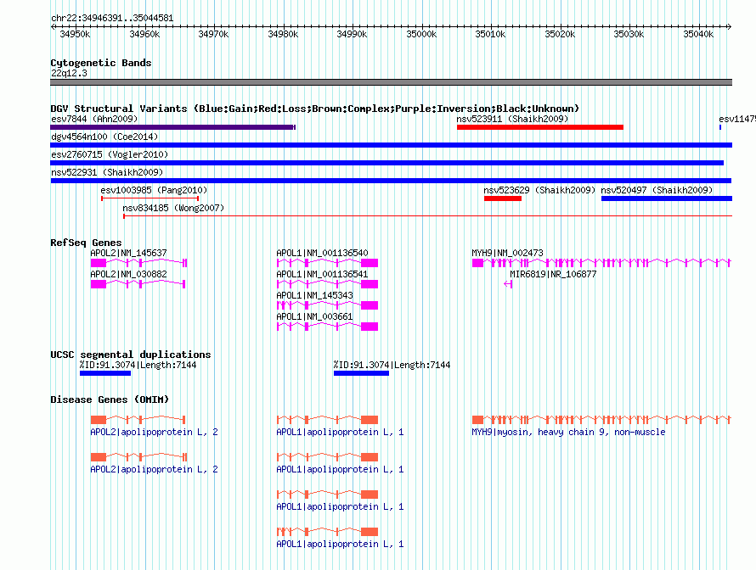Open the nsv522931 (Shaikh2009) variant label
Screen dimensions: 756x570
[107, 172]
